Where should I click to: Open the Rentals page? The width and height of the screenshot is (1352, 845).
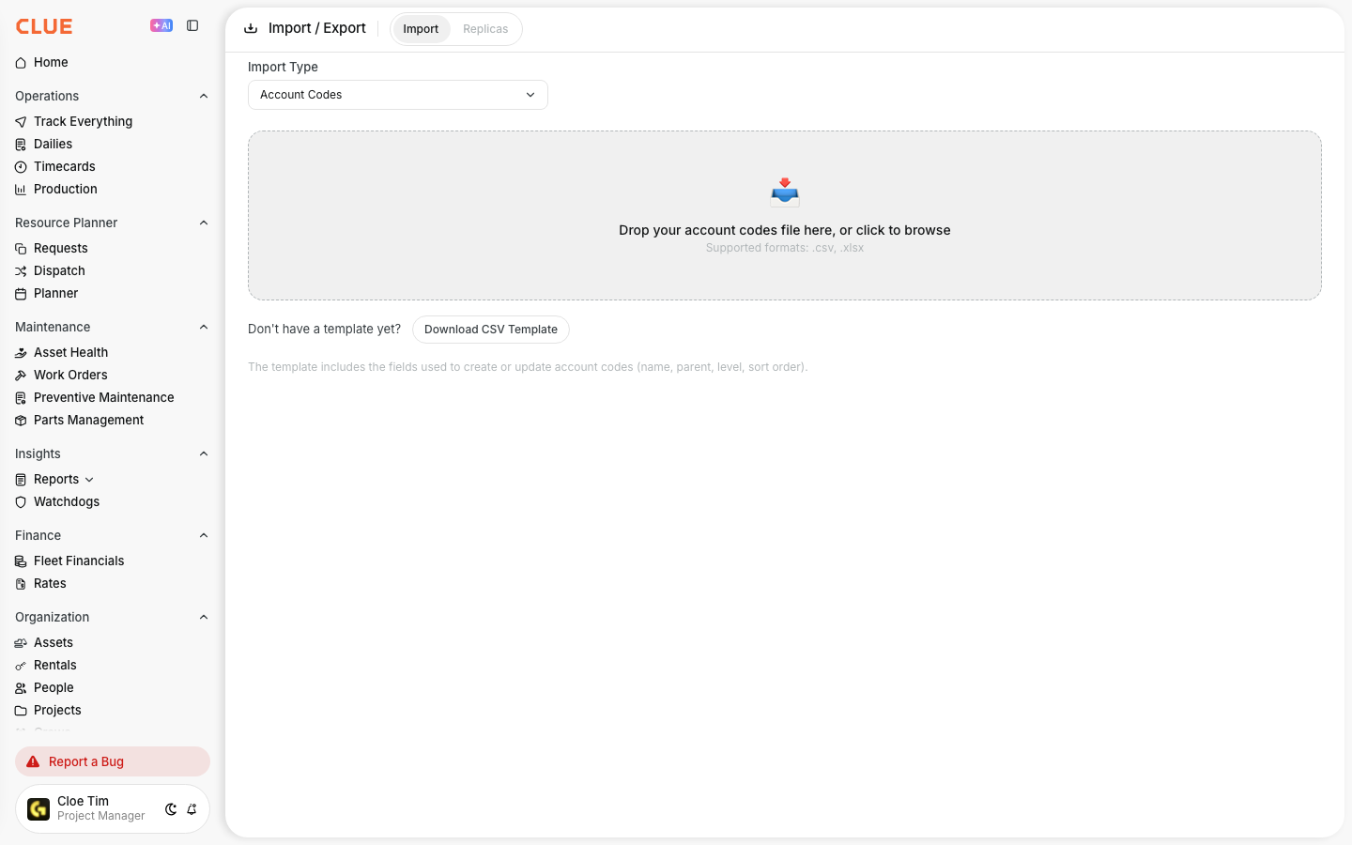54,665
